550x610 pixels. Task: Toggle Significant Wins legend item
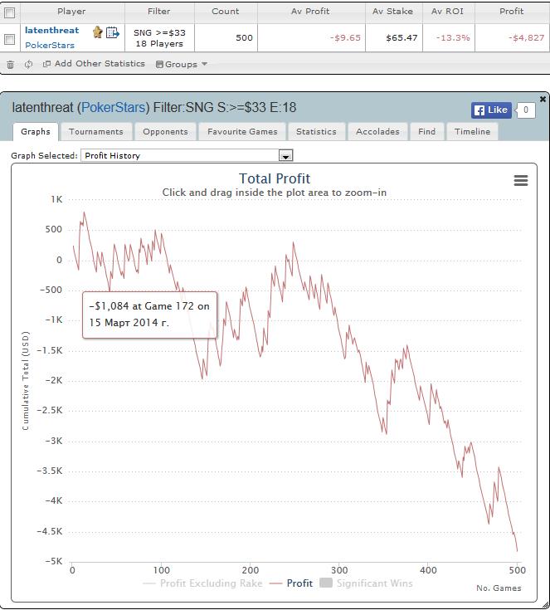pos(366,583)
